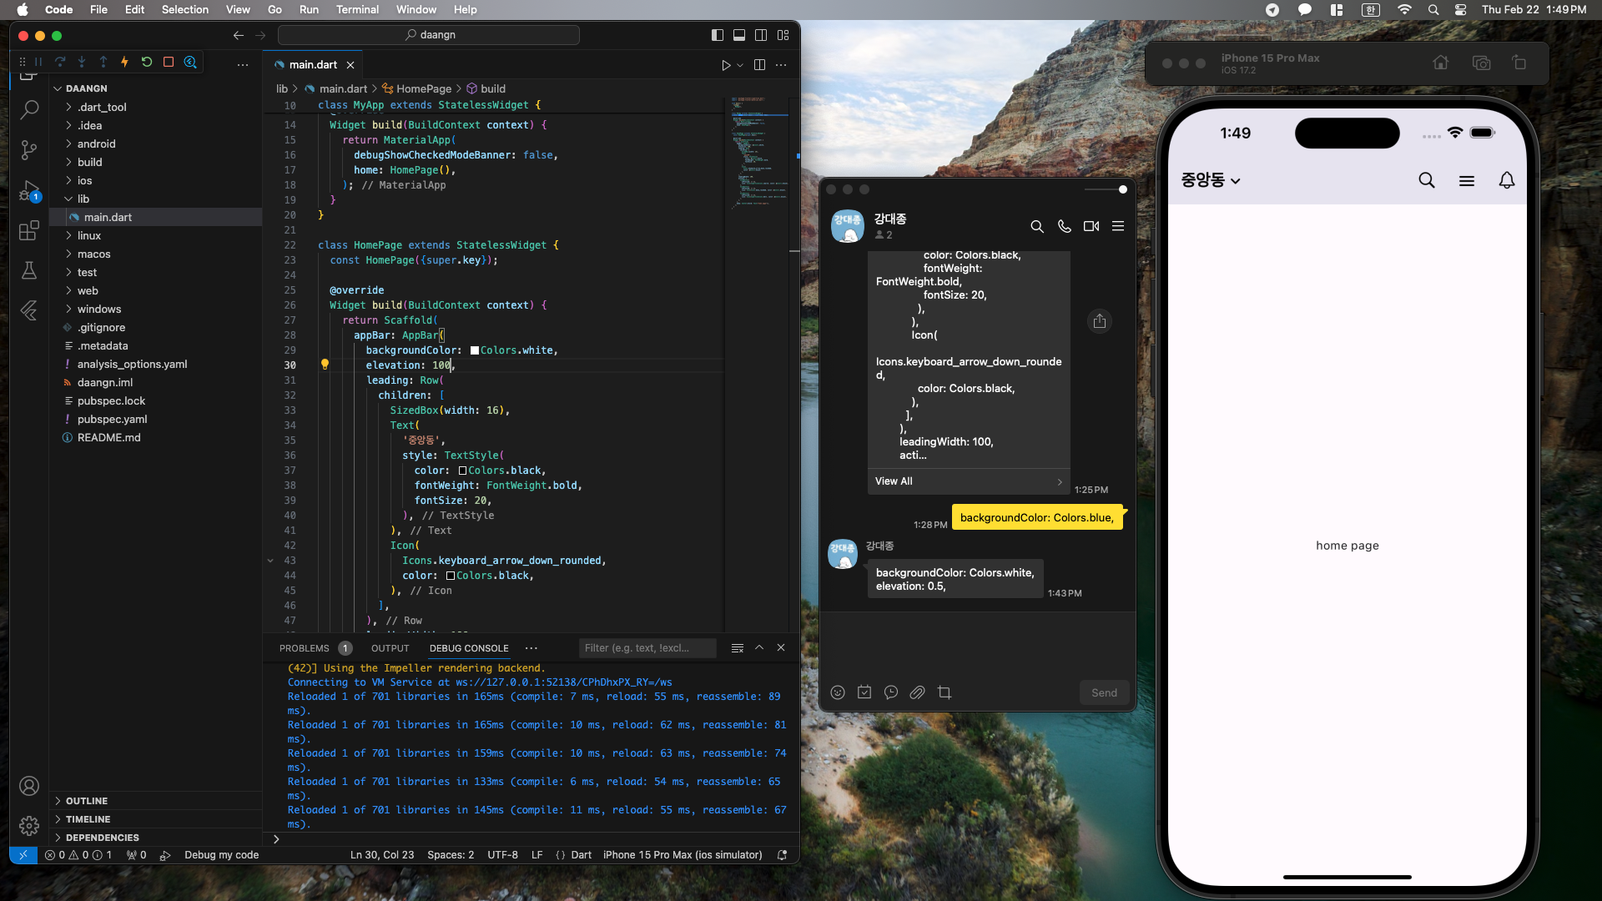Expand the TIMELINE section
The height and width of the screenshot is (901, 1602).
click(x=88, y=819)
